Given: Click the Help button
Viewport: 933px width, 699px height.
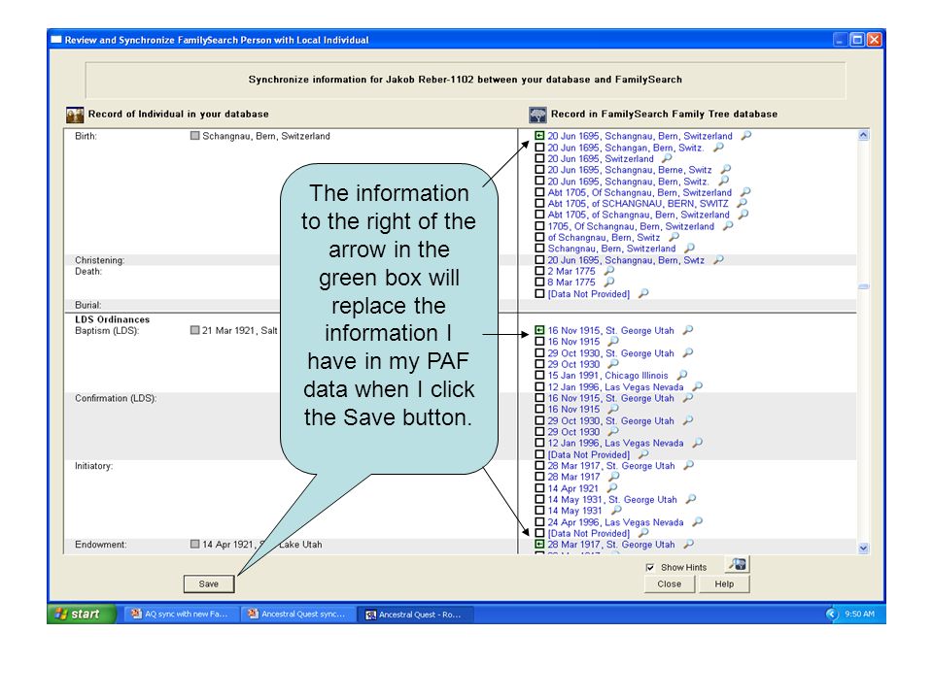Looking at the screenshot, I should [x=724, y=583].
